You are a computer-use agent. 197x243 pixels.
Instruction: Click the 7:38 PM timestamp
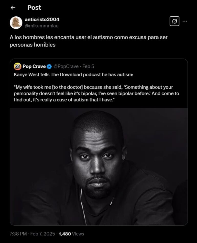pyautogui.click(x=18, y=234)
